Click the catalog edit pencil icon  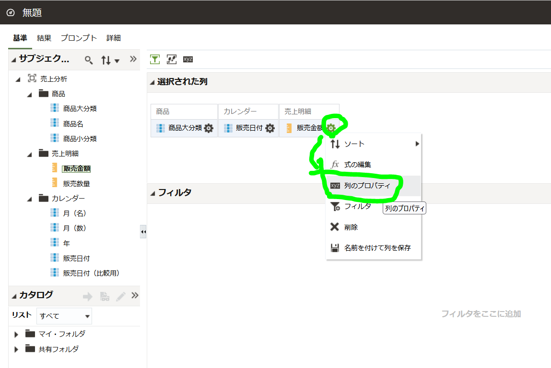(120, 296)
